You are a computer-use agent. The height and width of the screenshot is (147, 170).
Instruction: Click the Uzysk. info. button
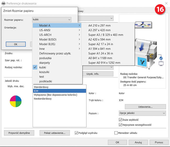[93, 74]
